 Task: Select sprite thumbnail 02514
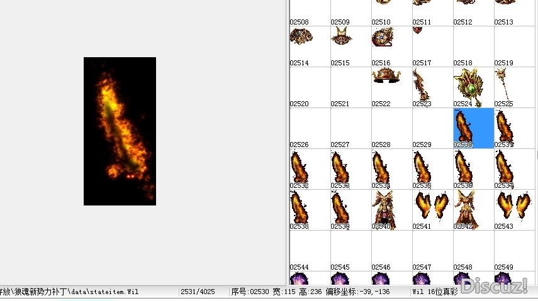(x=310, y=47)
